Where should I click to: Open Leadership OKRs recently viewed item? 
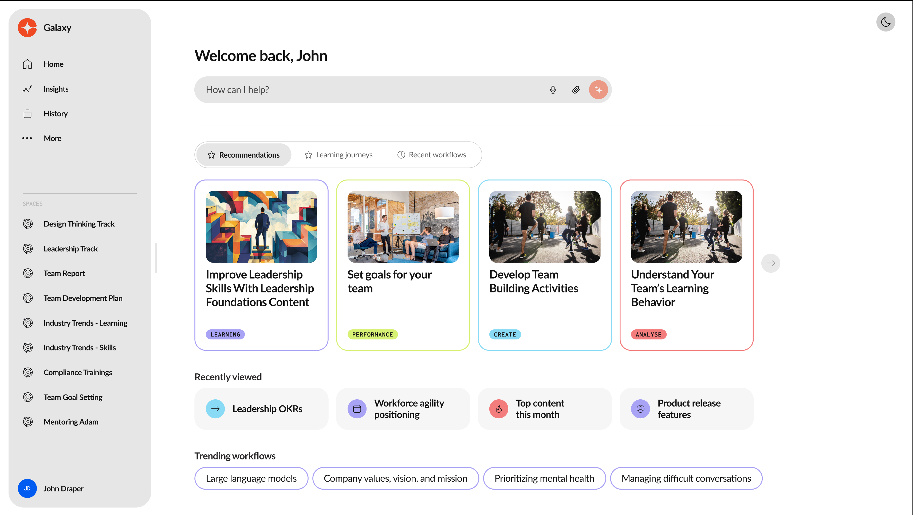point(261,409)
